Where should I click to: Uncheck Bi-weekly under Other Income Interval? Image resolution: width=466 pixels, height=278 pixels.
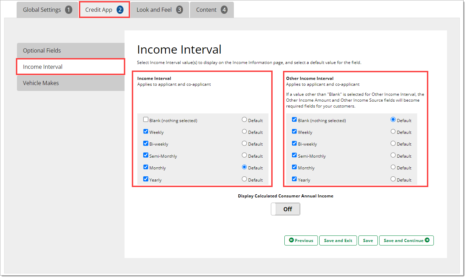(294, 143)
